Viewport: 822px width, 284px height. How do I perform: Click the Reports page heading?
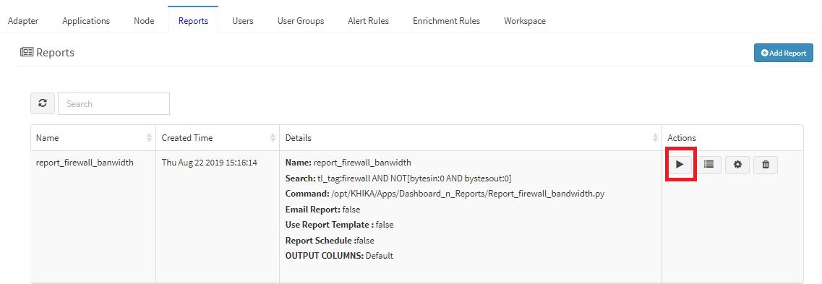click(x=47, y=53)
